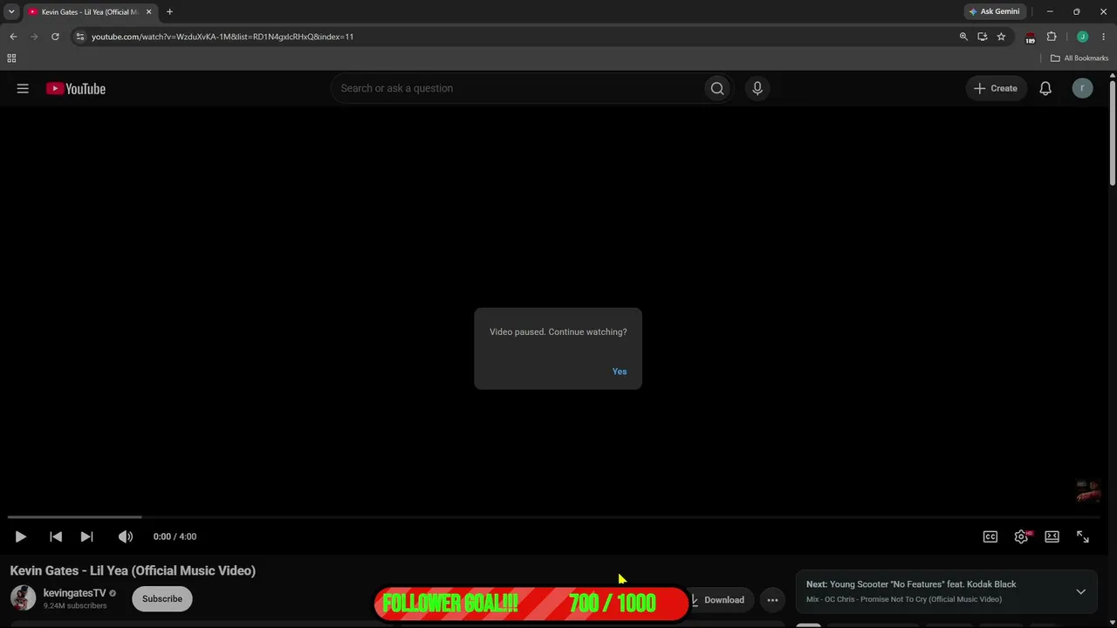
Task: Click the YouTube search magnifier button
Action: point(717,88)
